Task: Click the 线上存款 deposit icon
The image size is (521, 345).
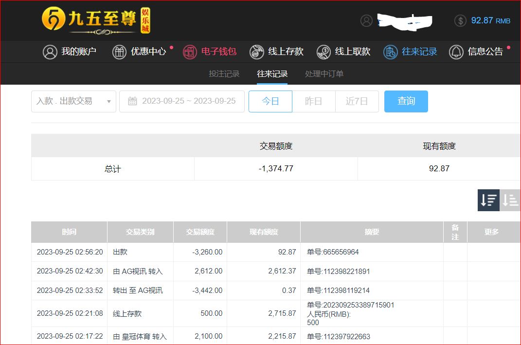Action: 257,52
